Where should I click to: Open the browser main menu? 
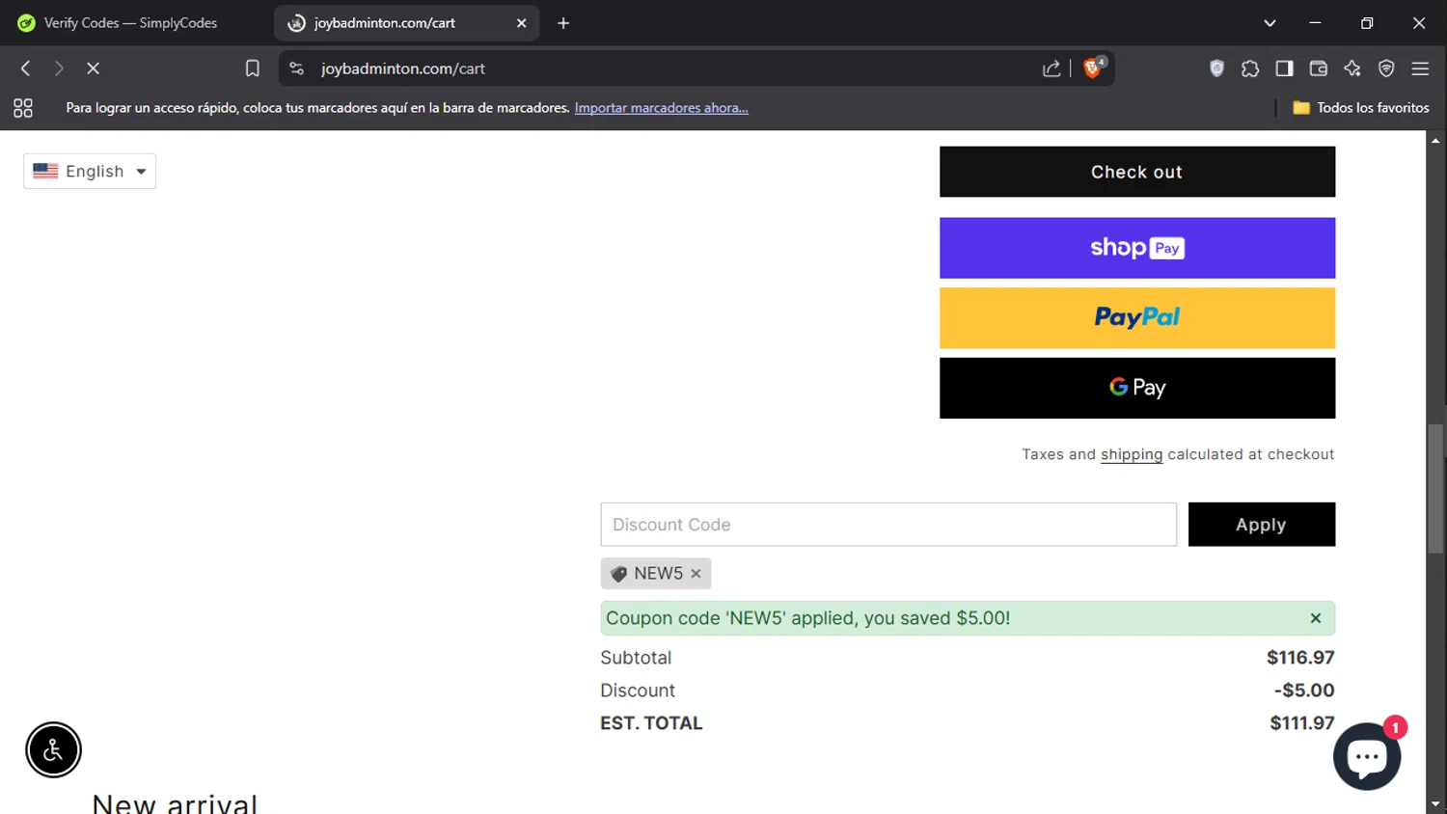tap(1420, 68)
